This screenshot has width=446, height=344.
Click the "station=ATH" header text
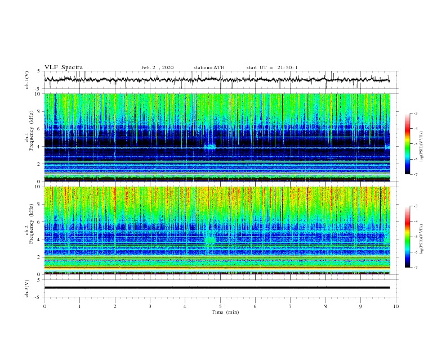(209, 67)
